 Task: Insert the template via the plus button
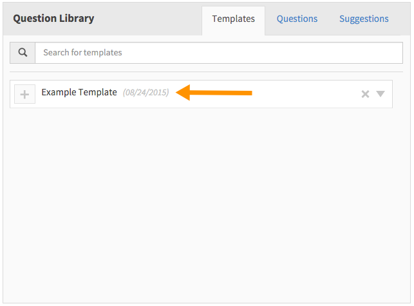[25, 94]
